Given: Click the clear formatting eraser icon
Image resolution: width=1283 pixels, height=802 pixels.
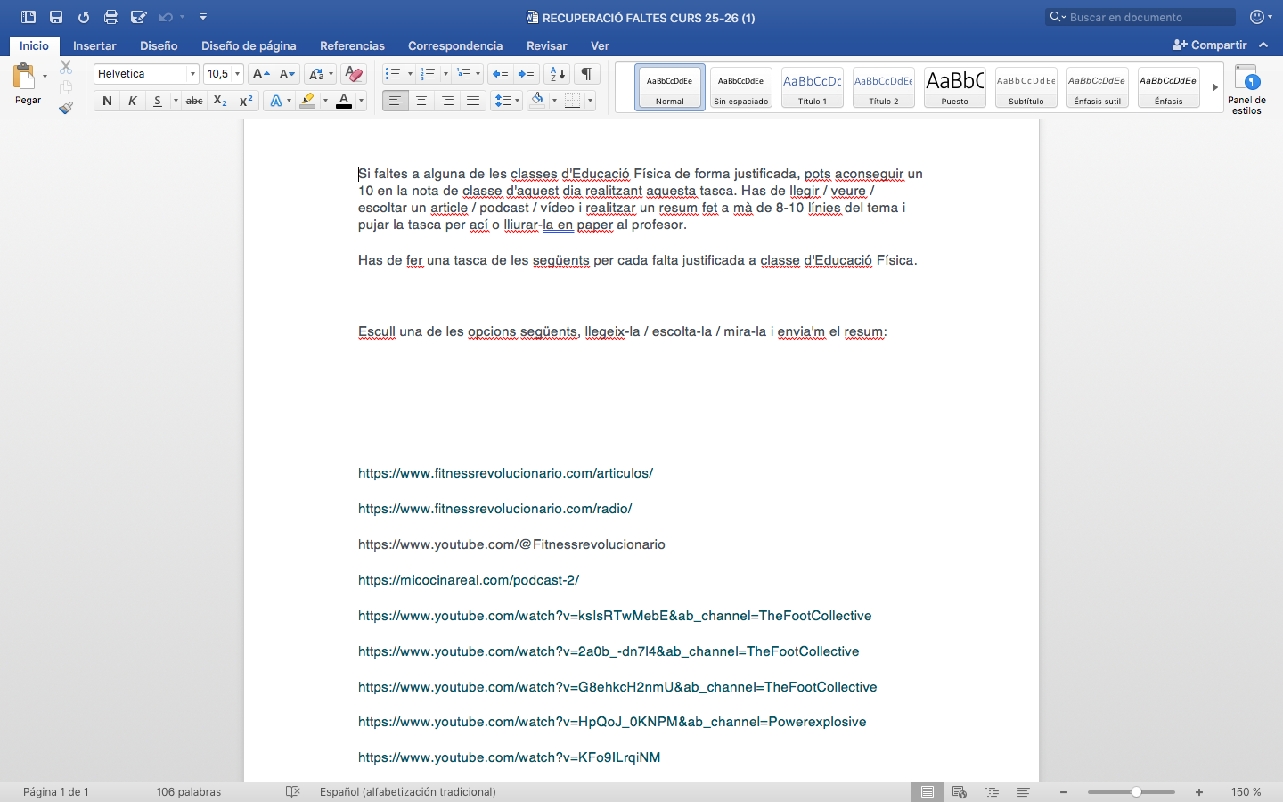Looking at the screenshot, I should pos(354,74).
